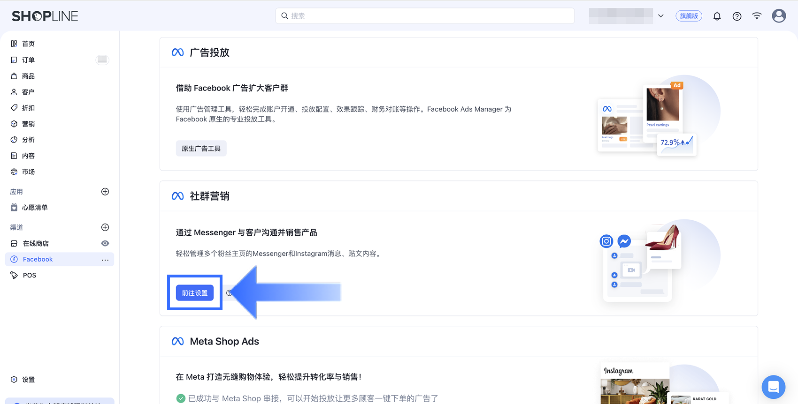Click the 原生广告工具 button
This screenshot has width=798, height=404.
201,149
